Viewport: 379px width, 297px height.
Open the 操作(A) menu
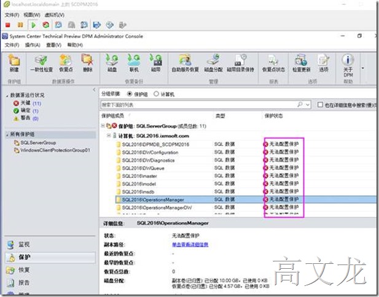[33, 45]
